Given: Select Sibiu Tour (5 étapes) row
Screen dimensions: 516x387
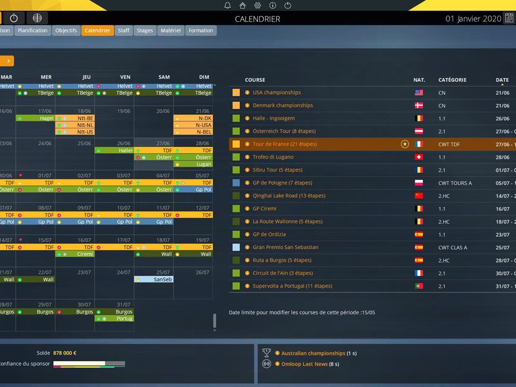Looking at the screenshot, I should (x=372, y=170).
